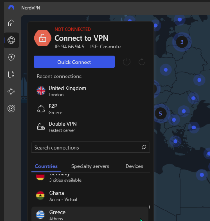Screen dimensions: 210x221
Task: Select Greece Athens in country list
Action: click(90, 214)
